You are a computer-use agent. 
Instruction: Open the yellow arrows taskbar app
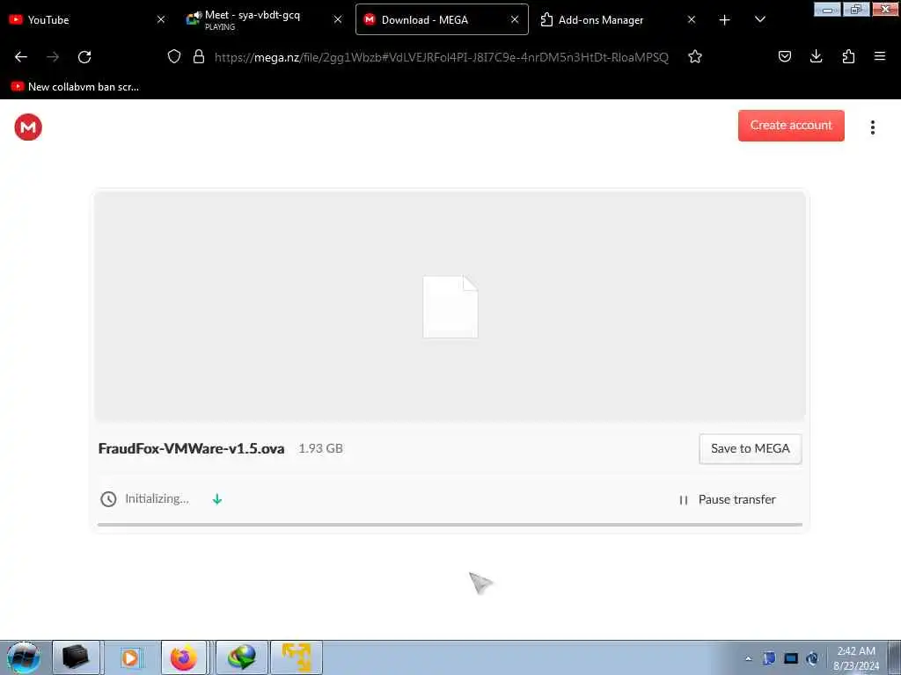click(297, 657)
